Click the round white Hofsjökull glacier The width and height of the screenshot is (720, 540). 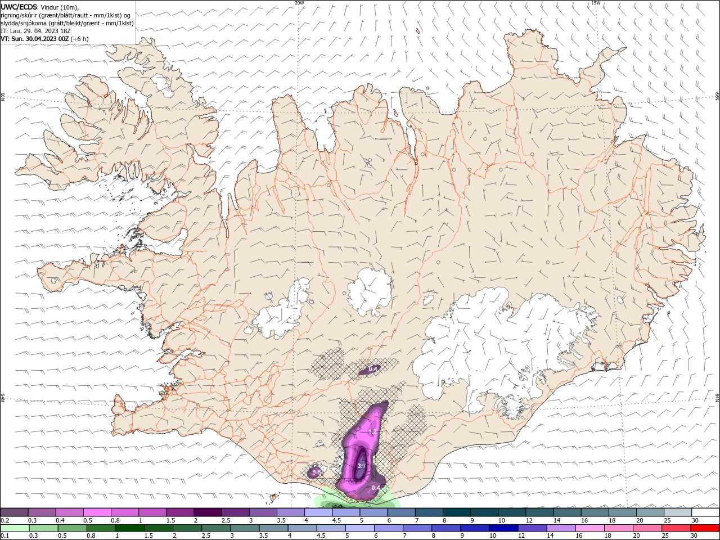click(370, 292)
